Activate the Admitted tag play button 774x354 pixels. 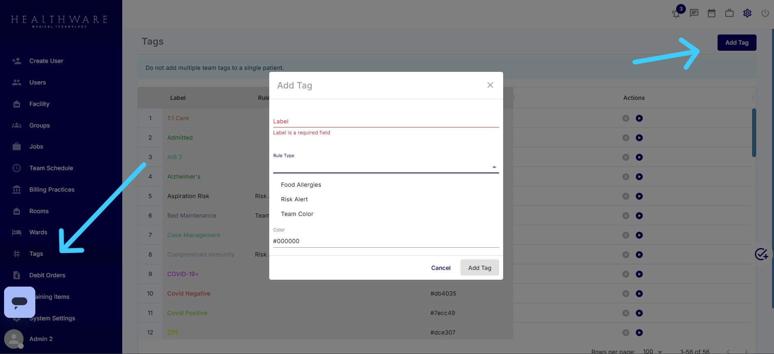click(639, 138)
